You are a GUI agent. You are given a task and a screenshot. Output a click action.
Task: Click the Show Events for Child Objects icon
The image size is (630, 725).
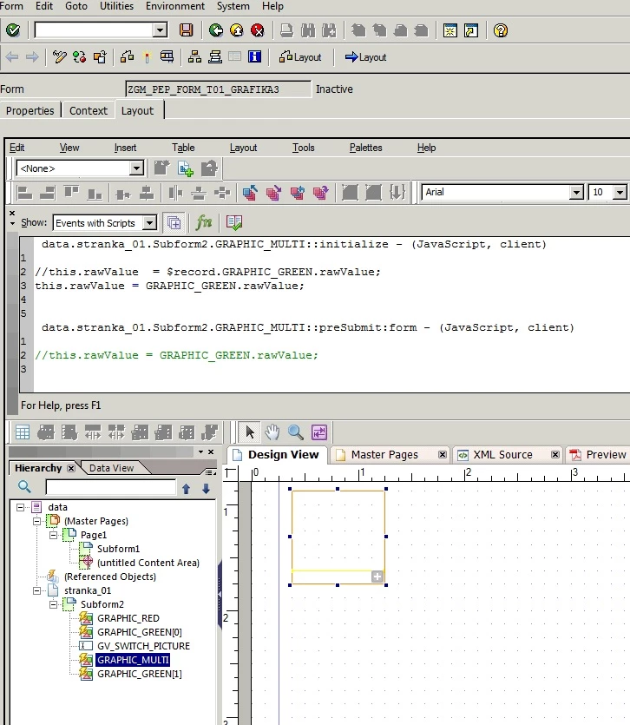(174, 222)
